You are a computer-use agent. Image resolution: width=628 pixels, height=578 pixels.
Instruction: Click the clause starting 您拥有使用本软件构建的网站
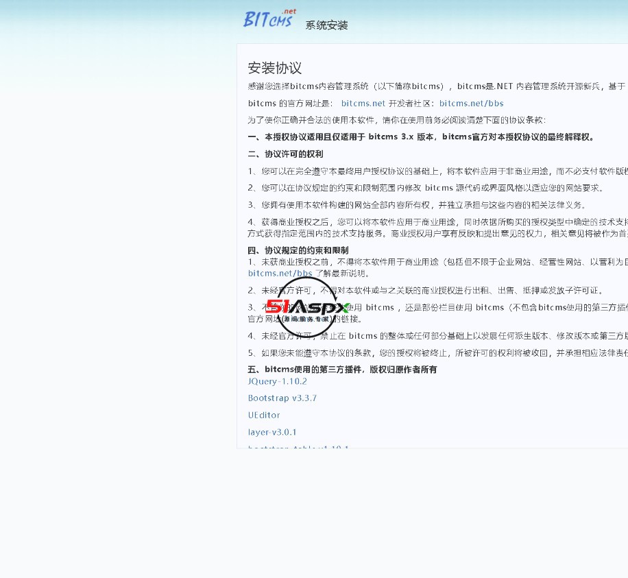tap(422, 205)
